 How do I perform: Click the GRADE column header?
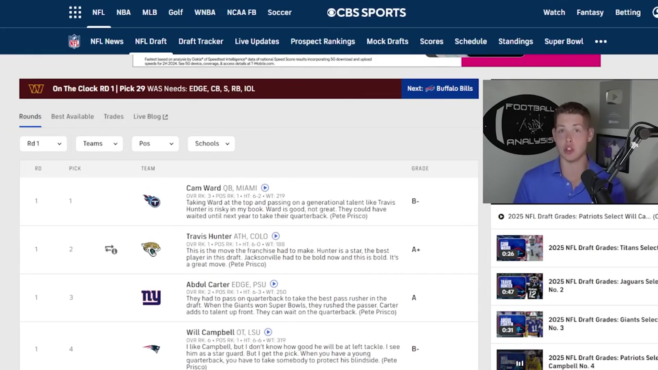[x=420, y=169]
